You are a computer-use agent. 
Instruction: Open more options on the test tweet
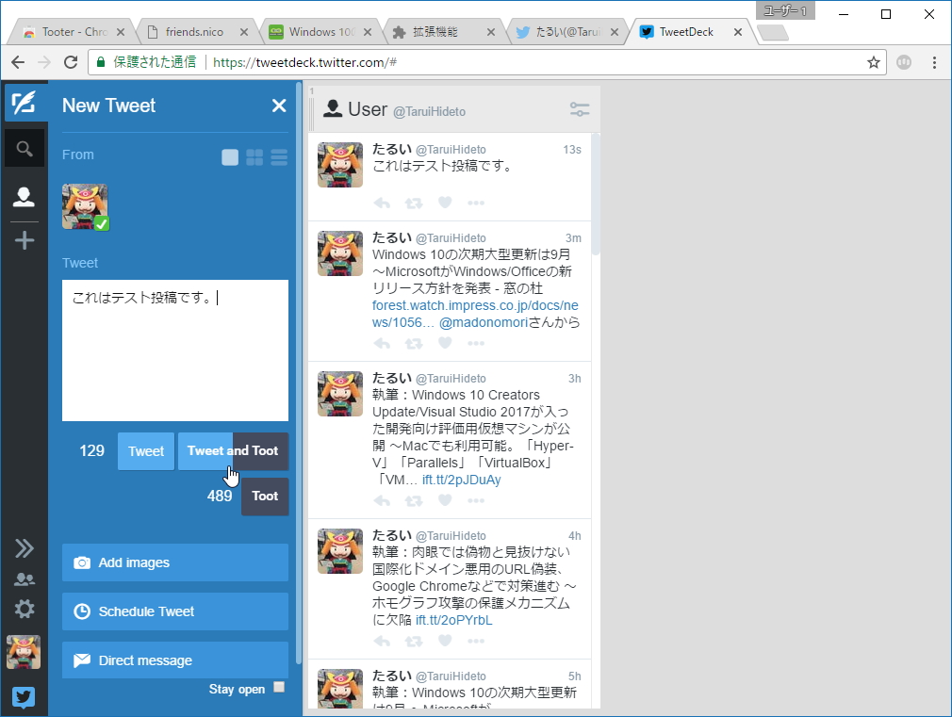coord(476,203)
